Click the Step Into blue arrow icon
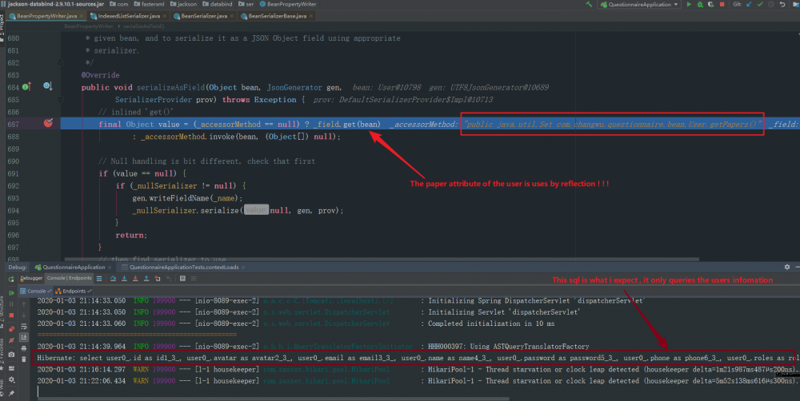800x401 pixels. 124,279
